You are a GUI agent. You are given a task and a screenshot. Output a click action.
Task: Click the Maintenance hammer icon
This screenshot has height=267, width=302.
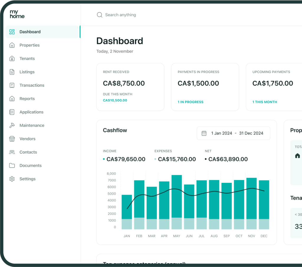(12, 125)
